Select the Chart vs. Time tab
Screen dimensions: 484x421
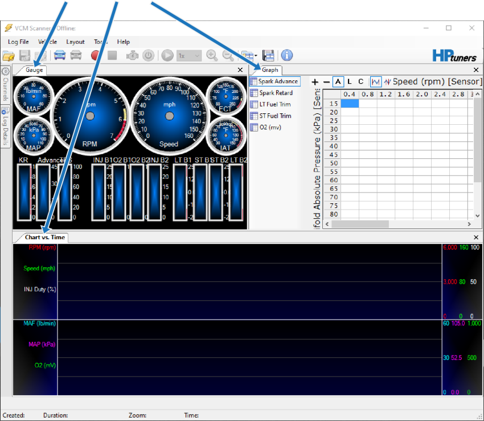coord(45,237)
